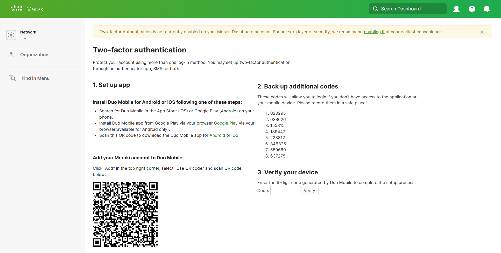This screenshot has height=253, width=501.
Task: Focus the 6-digit Code input field
Action: coord(284,190)
